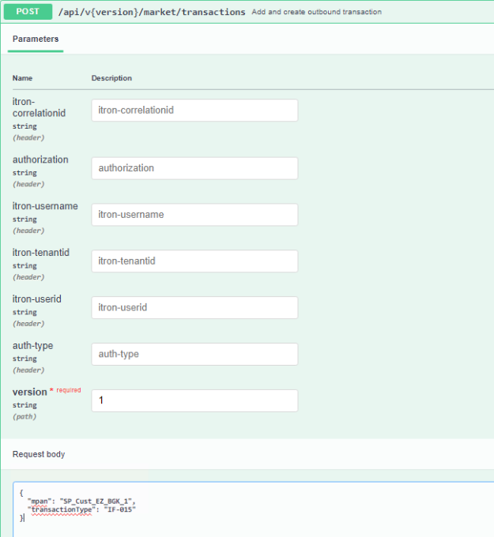This screenshot has width=494, height=537.
Task: Click the itron-tenantid input field
Action: pos(194,261)
